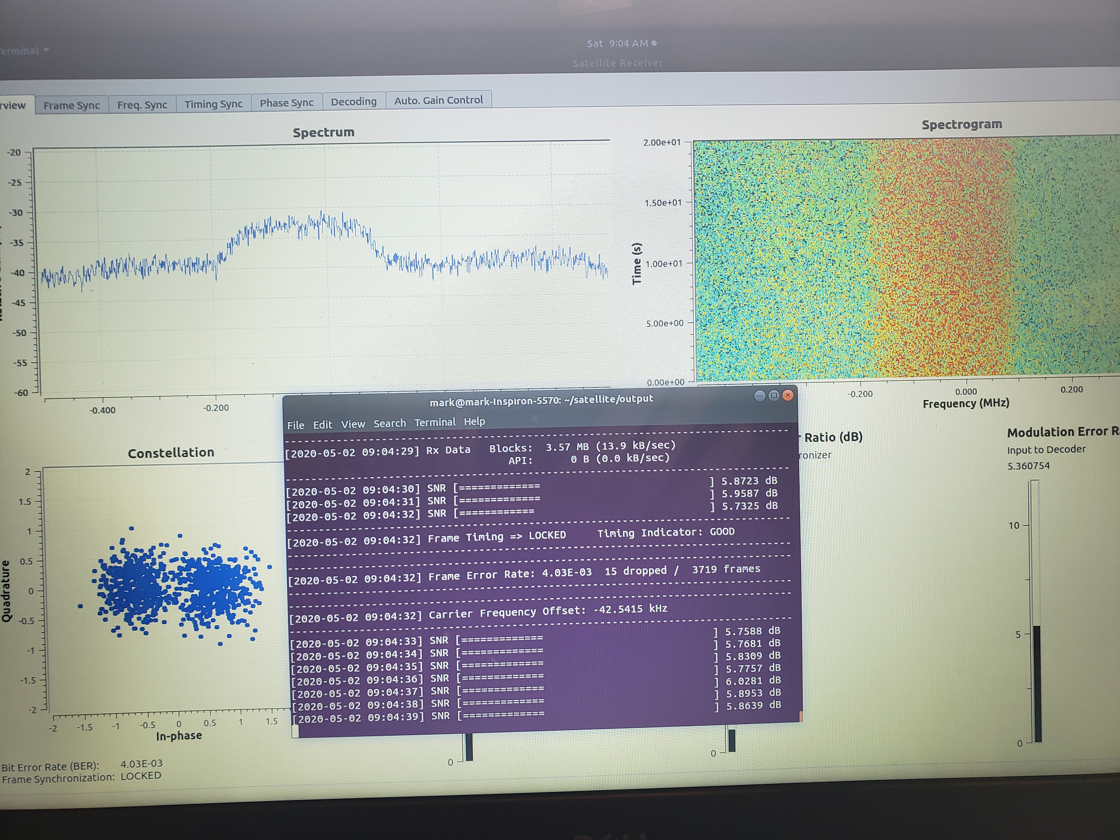This screenshot has height=840, width=1120.
Task: Open the terminal File menu
Action: tap(296, 425)
